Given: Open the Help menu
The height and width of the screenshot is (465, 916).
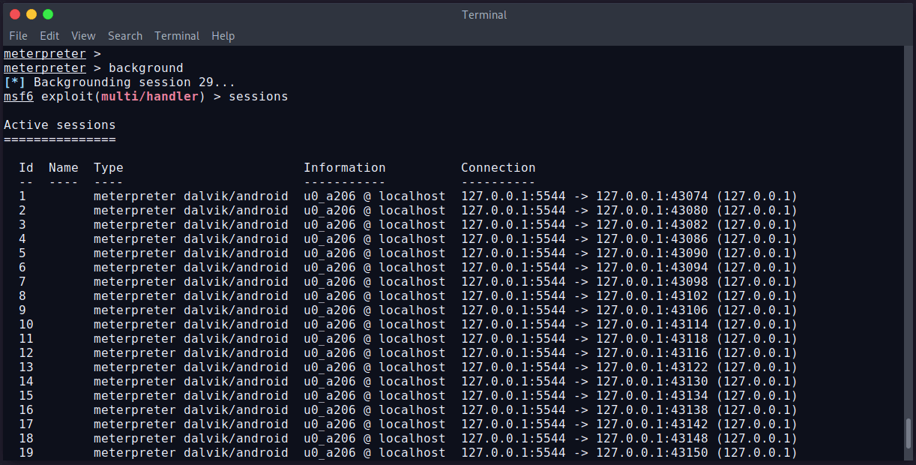Looking at the screenshot, I should 223,36.
